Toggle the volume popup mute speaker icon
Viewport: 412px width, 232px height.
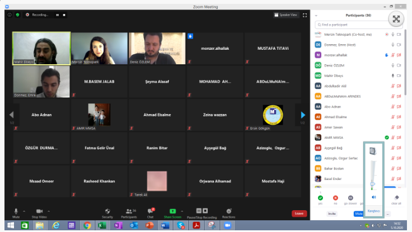[x=373, y=197]
